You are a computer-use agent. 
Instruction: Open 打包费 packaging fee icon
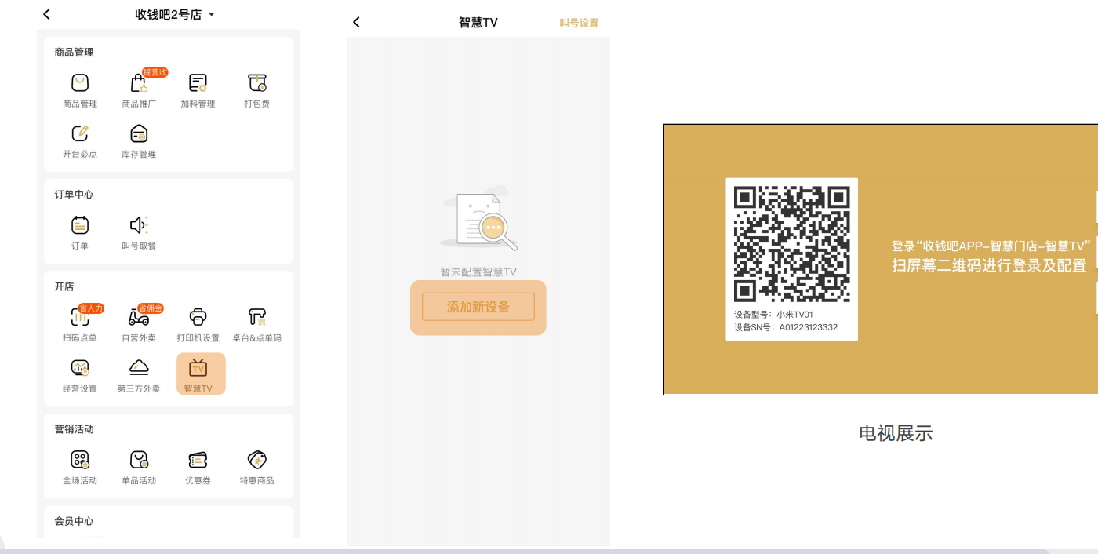pos(256,83)
